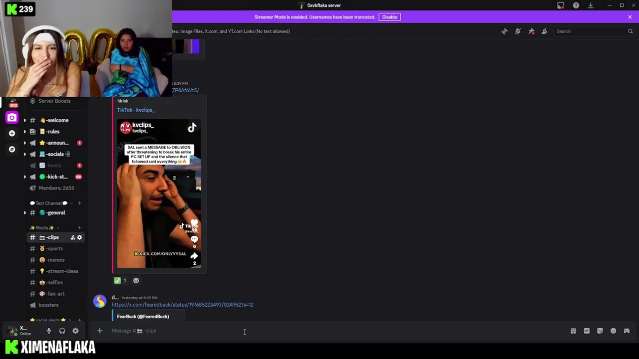This screenshot has width=639, height=359.
Task: Open the GIF picker
Action: 587,331
